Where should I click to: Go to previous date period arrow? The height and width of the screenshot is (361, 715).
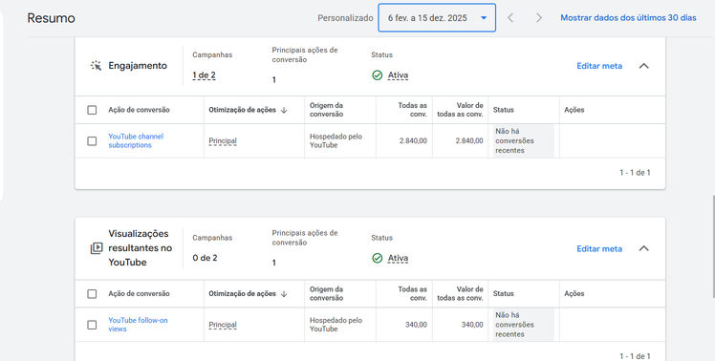click(510, 18)
